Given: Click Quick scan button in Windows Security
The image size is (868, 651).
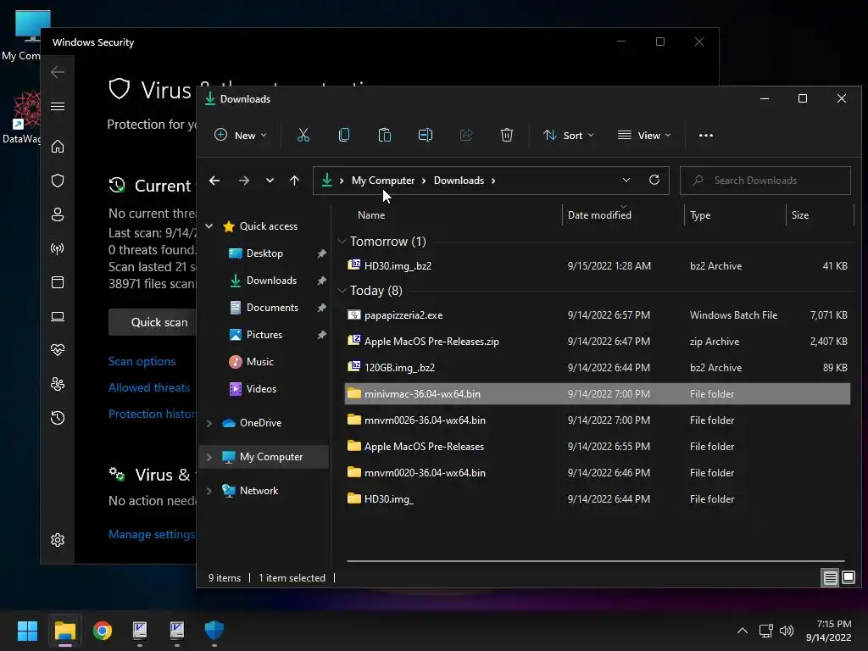Looking at the screenshot, I should pyautogui.click(x=153, y=322).
